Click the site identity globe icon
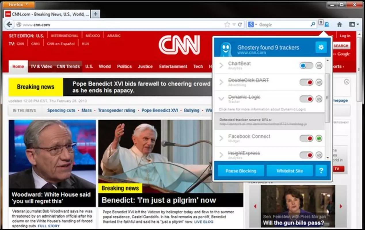365x230 pixels. point(19,25)
